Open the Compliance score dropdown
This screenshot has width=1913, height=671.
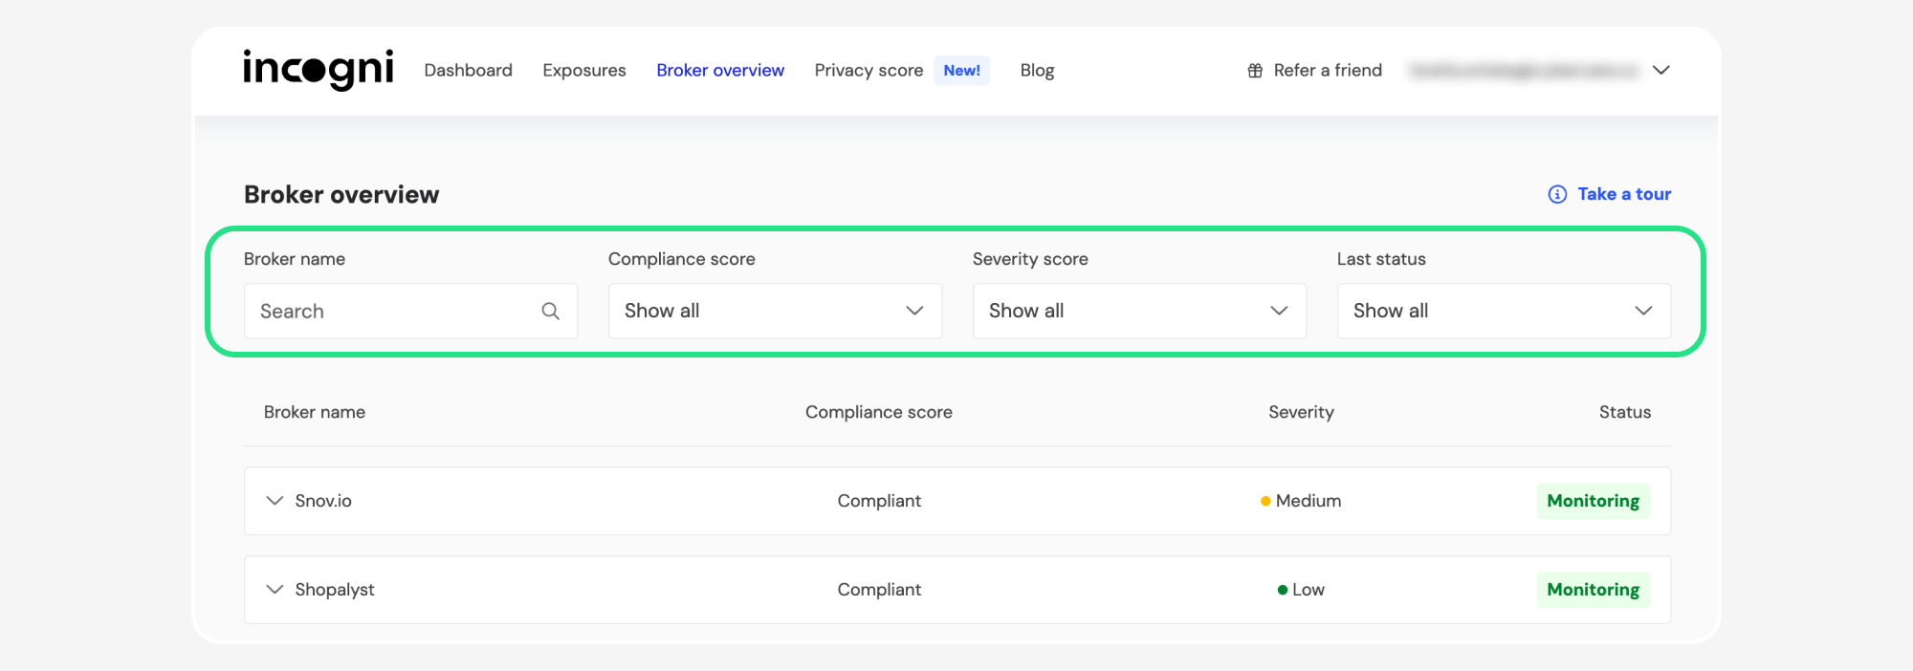(775, 311)
